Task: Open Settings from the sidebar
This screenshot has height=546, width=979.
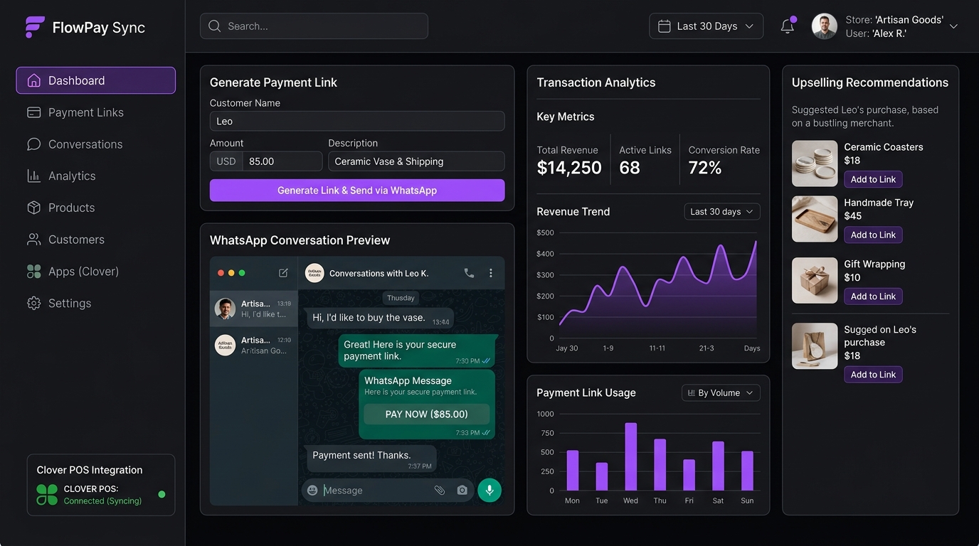Action: pyautogui.click(x=95, y=303)
